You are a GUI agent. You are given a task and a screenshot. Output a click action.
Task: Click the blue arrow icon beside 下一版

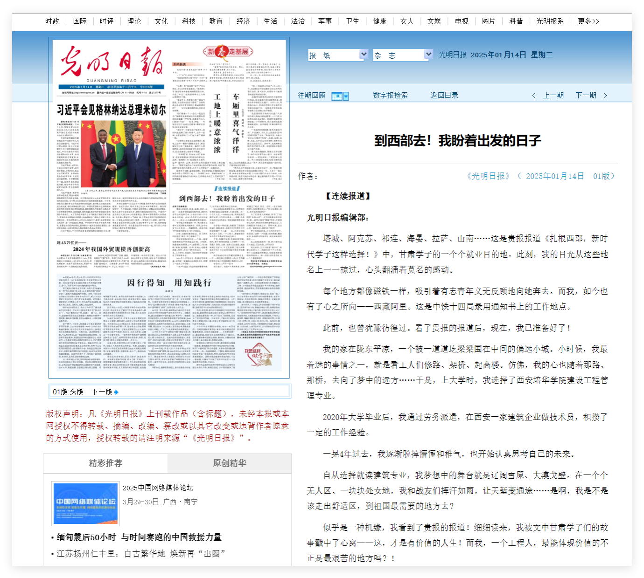[x=116, y=392]
